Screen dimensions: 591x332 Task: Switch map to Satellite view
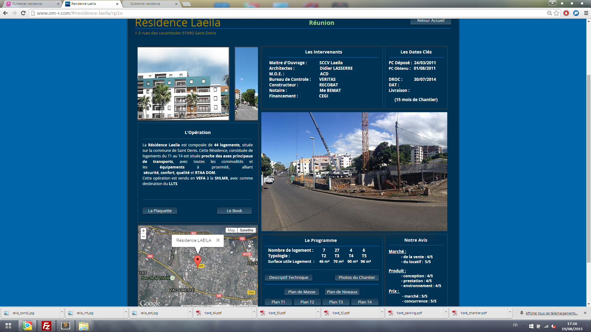coord(247,230)
